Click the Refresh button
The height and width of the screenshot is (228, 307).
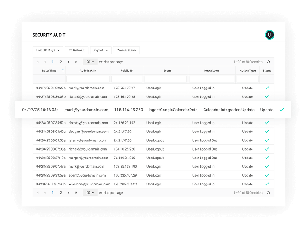77,50
